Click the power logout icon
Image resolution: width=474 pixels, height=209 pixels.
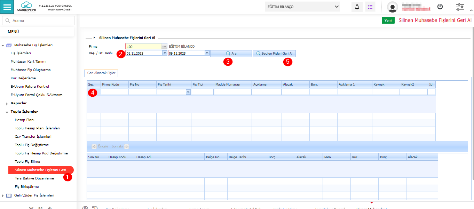click(440, 7)
